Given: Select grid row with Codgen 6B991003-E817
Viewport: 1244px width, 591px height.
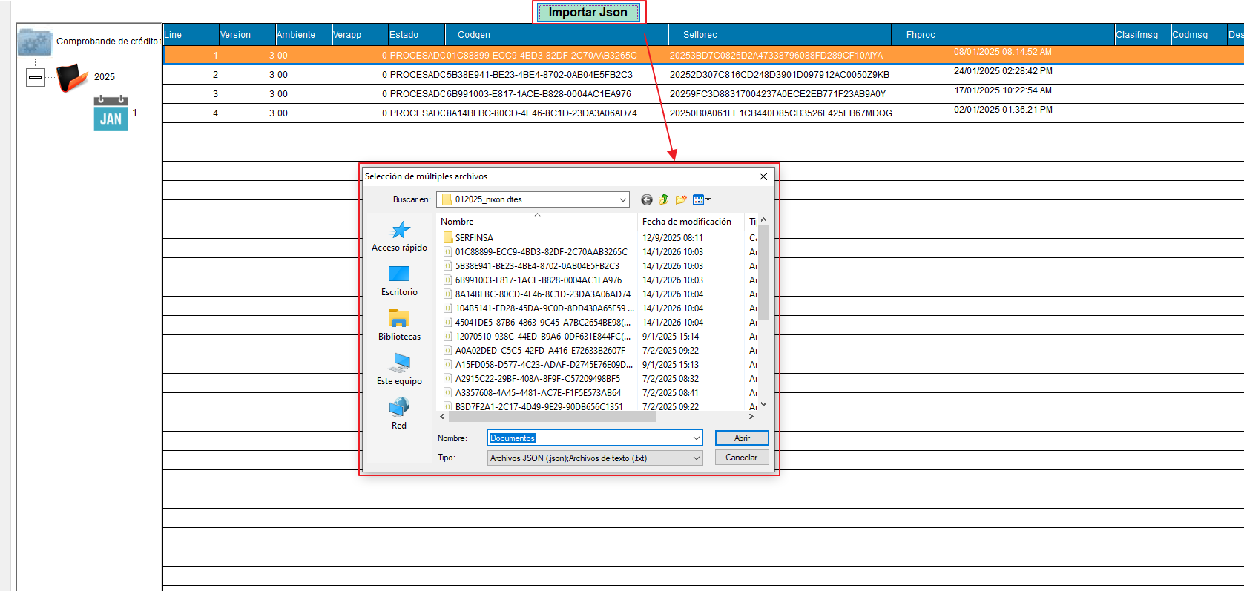Looking at the screenshot, I should pos(703,93).
